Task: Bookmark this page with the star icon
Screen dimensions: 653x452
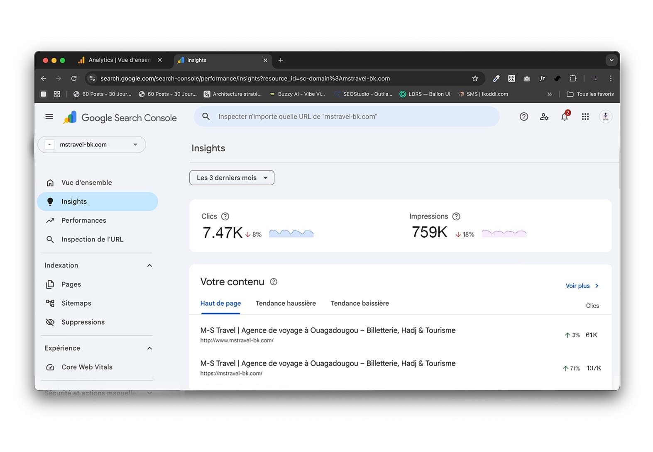Action: 475,78
